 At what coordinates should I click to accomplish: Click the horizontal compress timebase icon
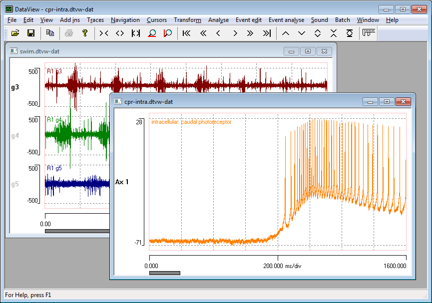click(103, 33)
